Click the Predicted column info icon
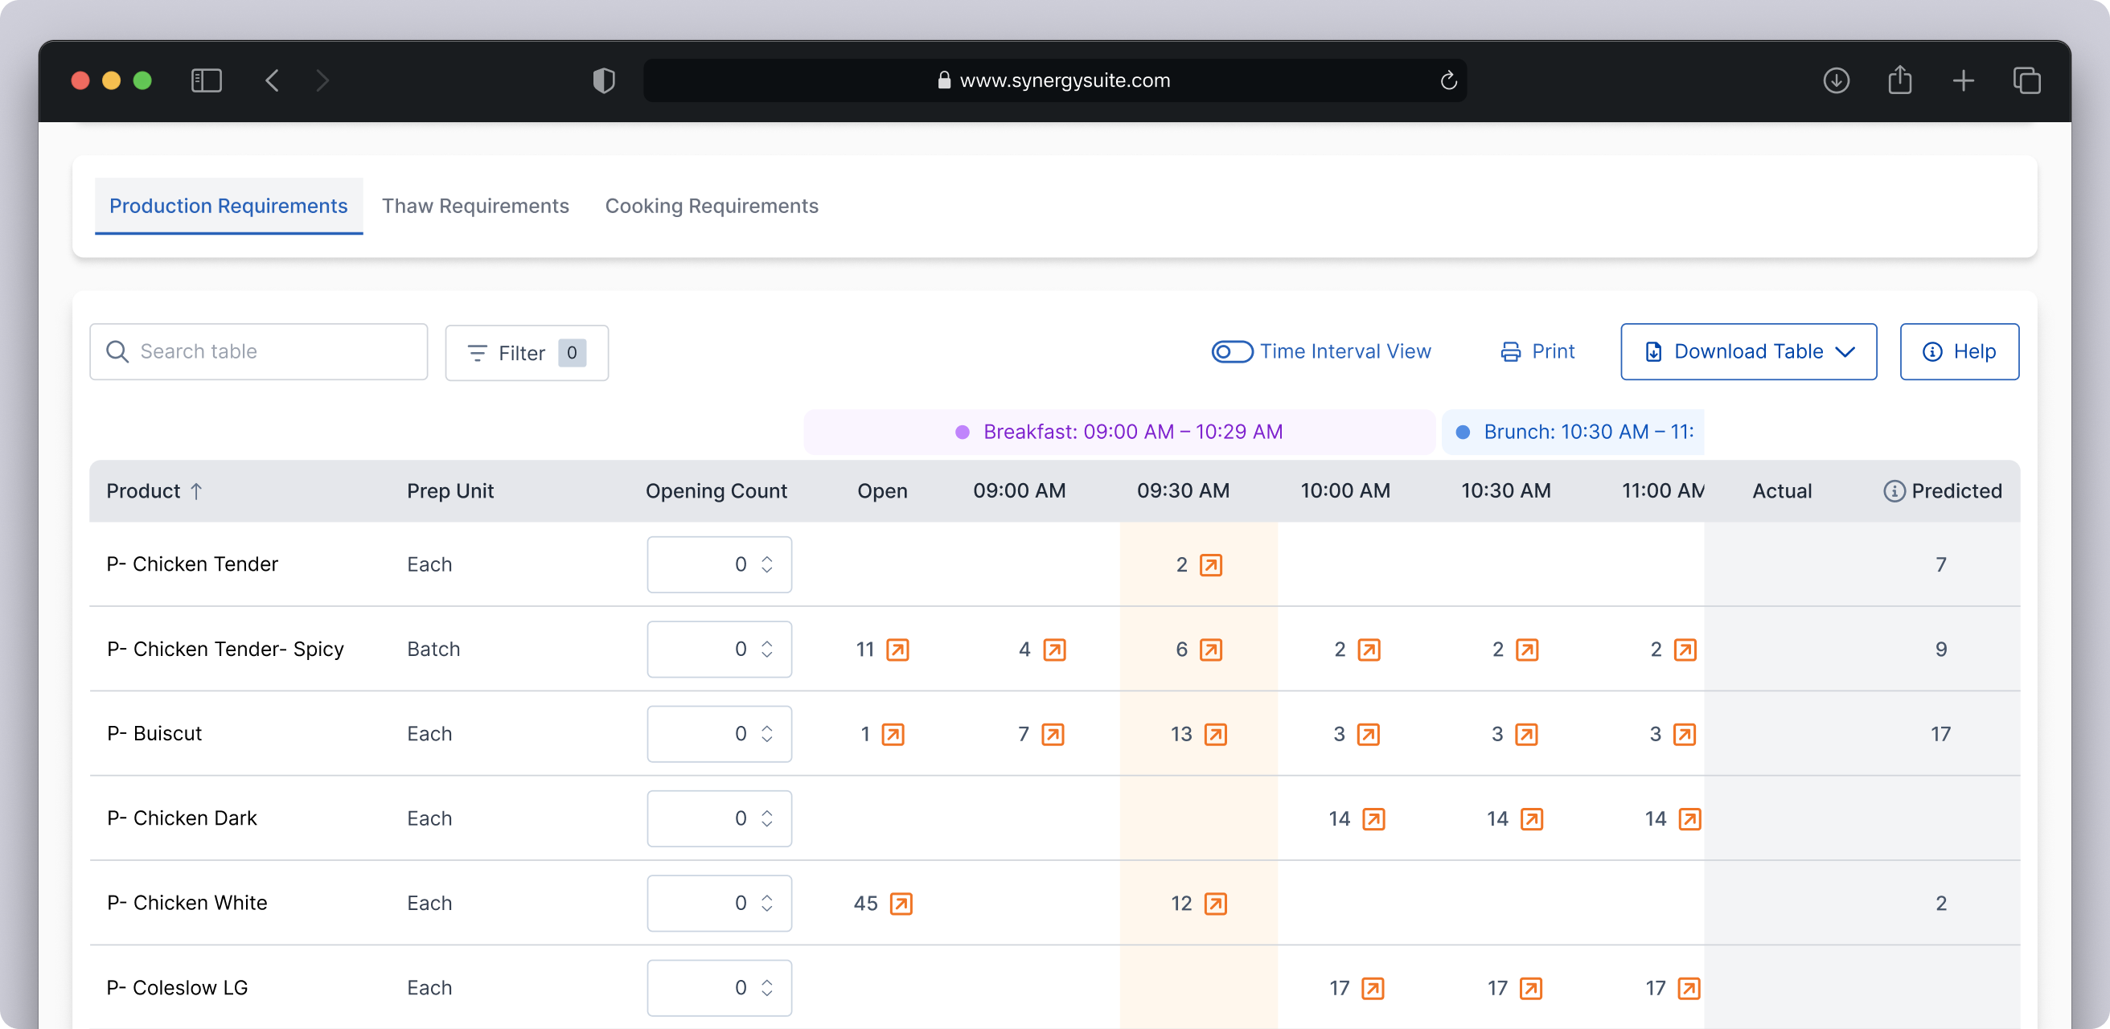 pyautogui.click(x=1894, y=491)
